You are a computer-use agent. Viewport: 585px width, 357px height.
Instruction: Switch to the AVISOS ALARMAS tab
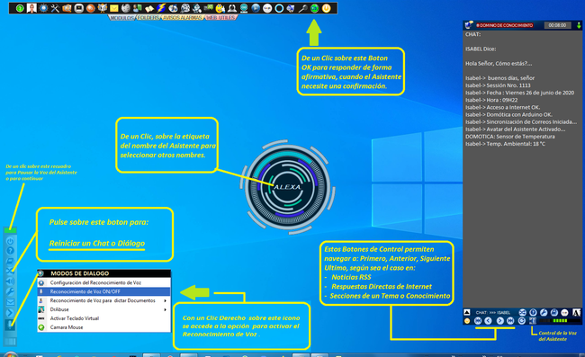point(183,17)
